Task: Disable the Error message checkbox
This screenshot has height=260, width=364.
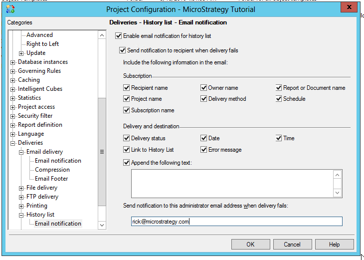Action: tap(203, 149)
